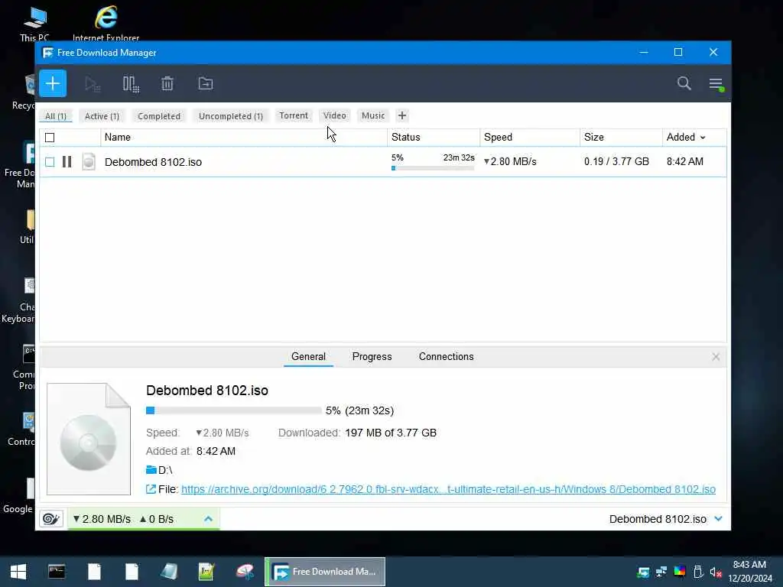Click the green notepad taskbar icon

coord(206,572)
